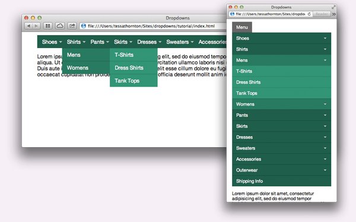
Task: Open the Sweaters dropdown in top navbar
Action: (x=180, y=42)
